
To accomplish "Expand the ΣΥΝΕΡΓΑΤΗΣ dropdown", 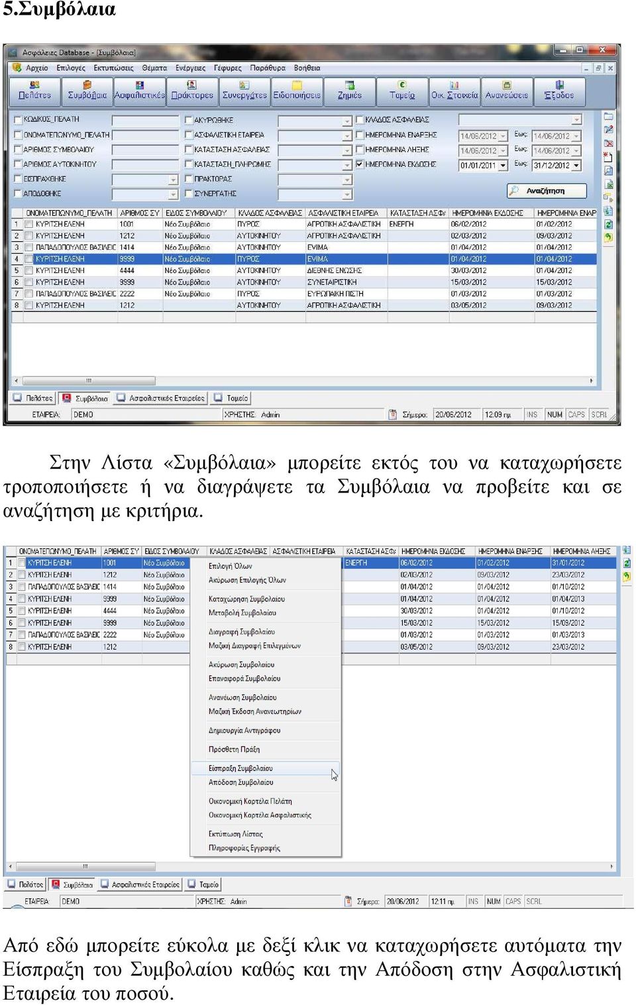I will [346, 194].
